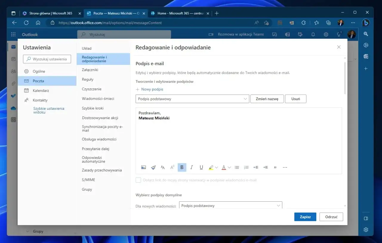Focus the 'Wyszukaj ustawienia' search box

pos(47,59)
